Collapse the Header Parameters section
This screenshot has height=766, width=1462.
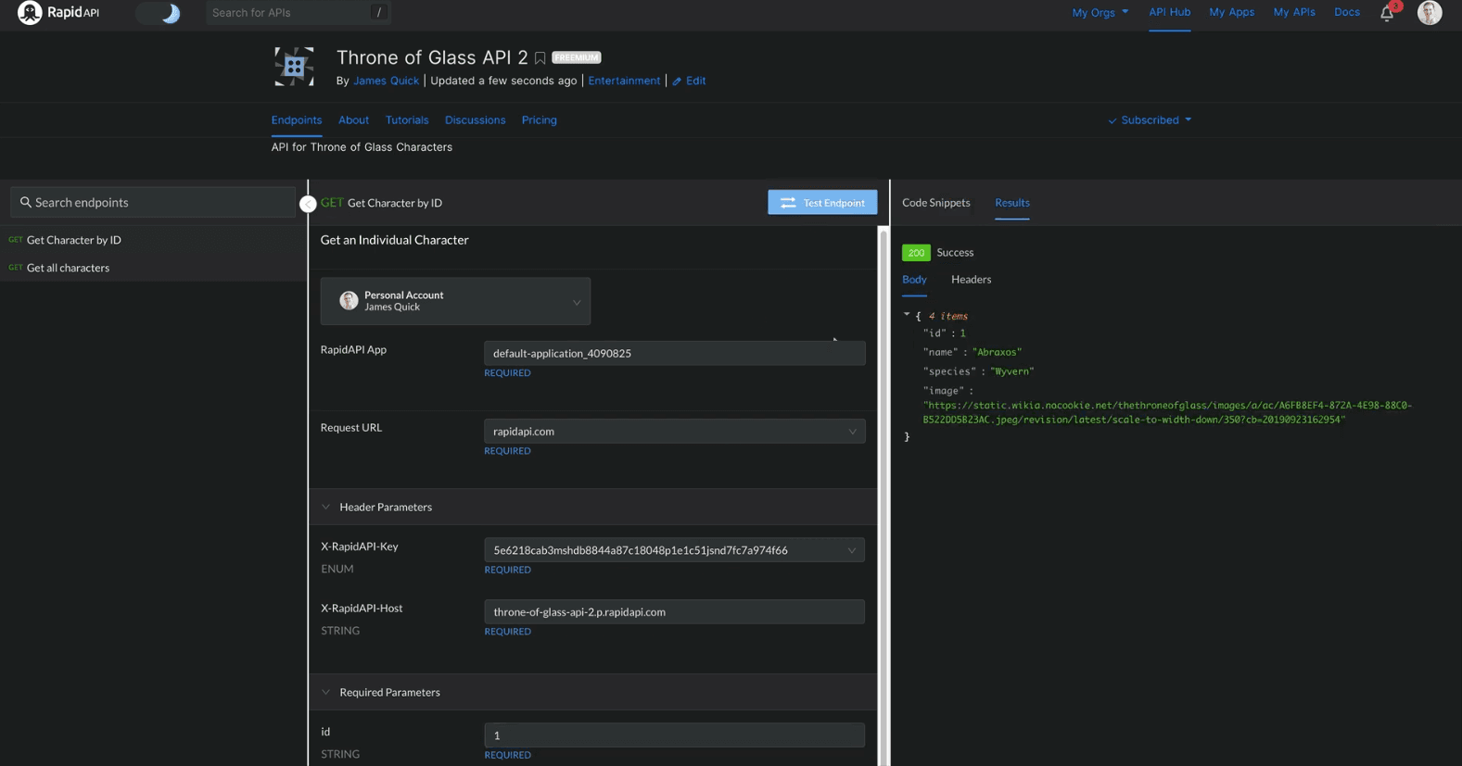325,508
